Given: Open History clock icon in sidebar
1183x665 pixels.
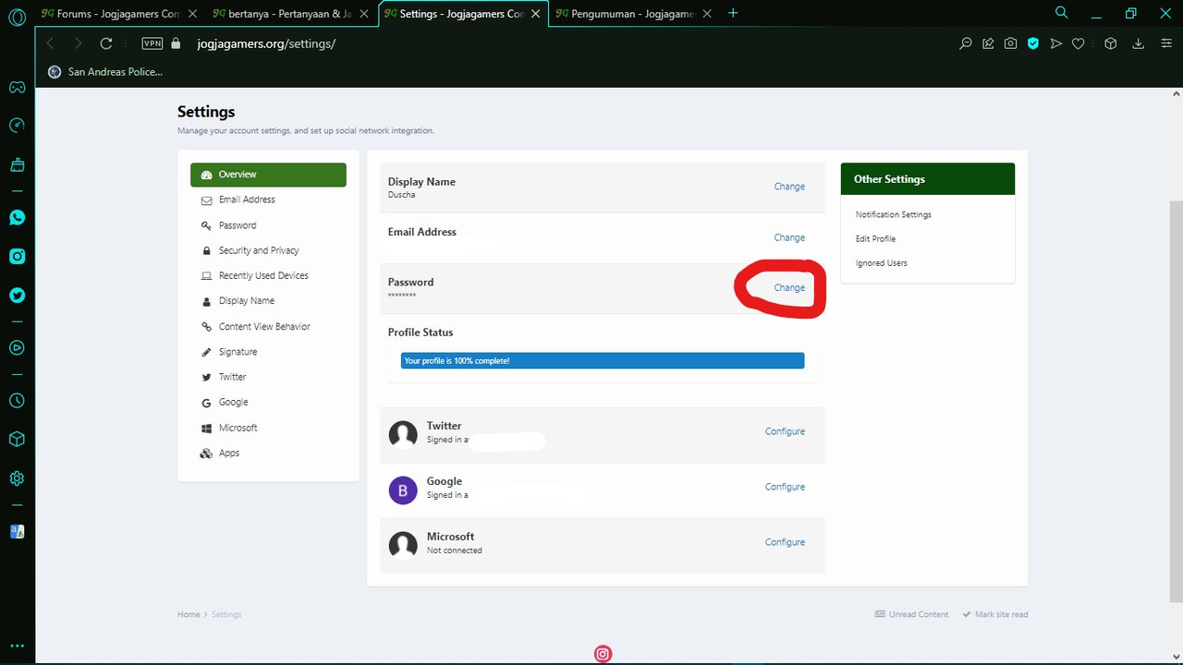Looking at the screenshot, I should click(17, 401).
